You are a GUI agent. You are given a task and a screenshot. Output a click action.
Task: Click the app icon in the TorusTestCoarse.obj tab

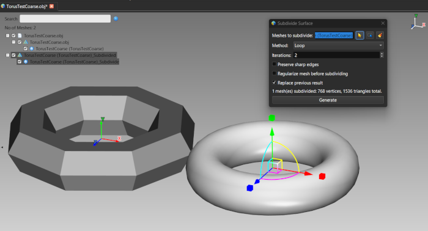(x=3, y=6)
